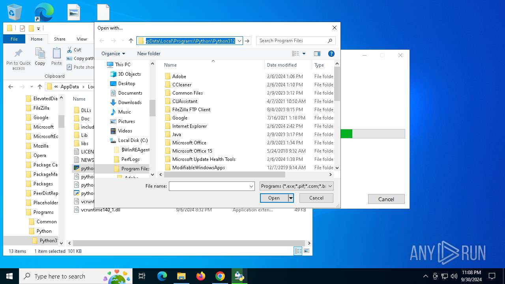Open the Recycle Bin desktop icon

point(15,12)
